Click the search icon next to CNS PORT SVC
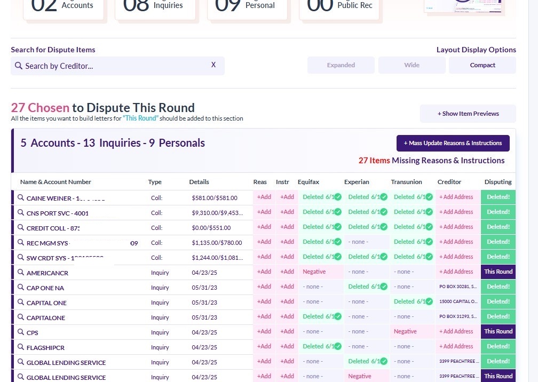 coord(21,212)
